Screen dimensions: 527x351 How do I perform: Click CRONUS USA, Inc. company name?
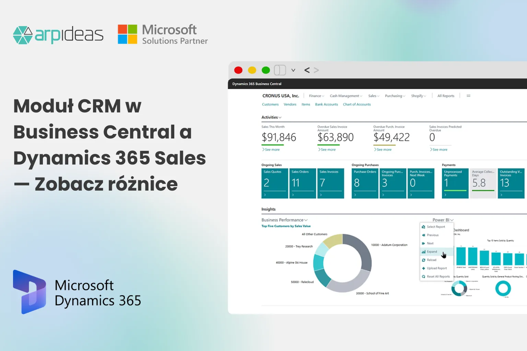(281, 96)
